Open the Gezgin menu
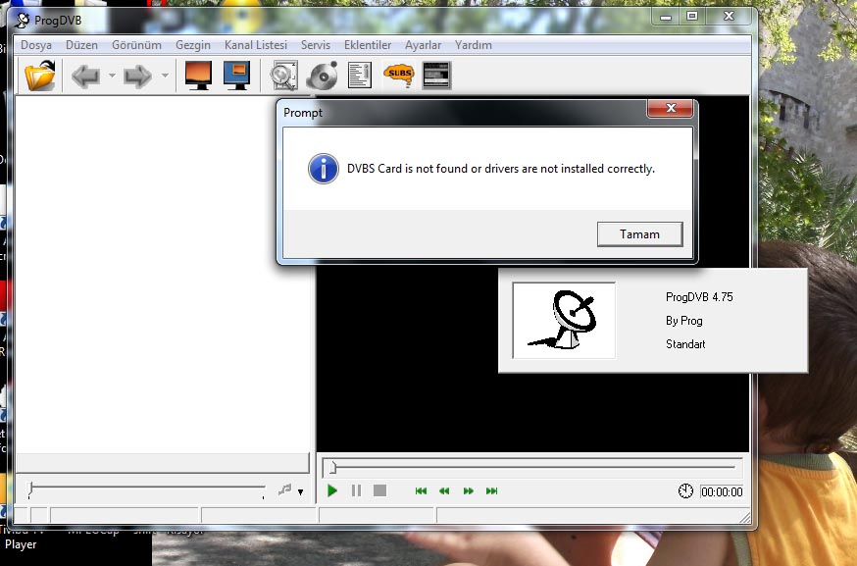The image size is (857, 566). [x=193, y=45]
